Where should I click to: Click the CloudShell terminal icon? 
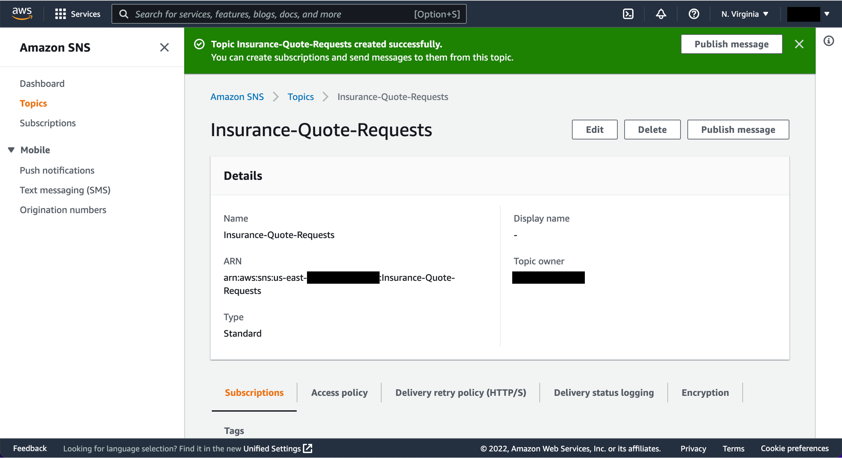pos(628,14)
